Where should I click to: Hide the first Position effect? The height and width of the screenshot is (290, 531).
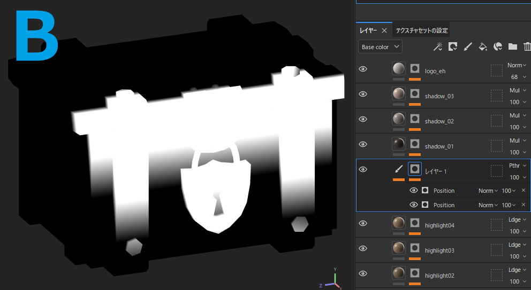coord(413,191)
